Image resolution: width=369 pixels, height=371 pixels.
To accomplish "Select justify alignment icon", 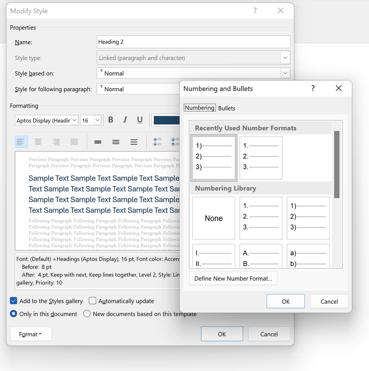I will tap(74, 142).
